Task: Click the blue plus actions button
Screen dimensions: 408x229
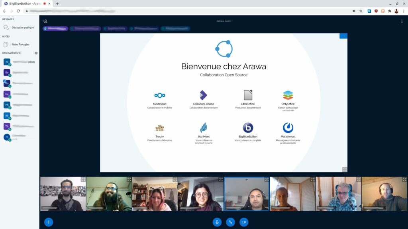Action: click(x=49, y=222)
